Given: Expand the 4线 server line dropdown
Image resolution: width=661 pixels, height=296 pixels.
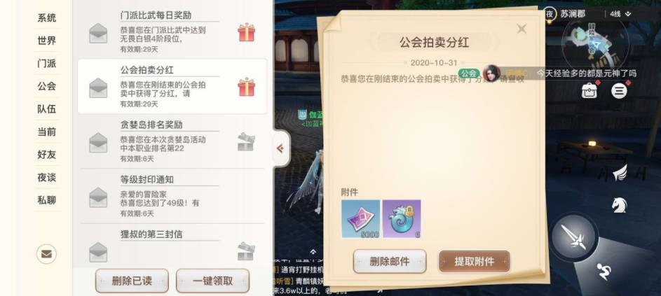Looking at the screenshot, I should click(620, 14).
